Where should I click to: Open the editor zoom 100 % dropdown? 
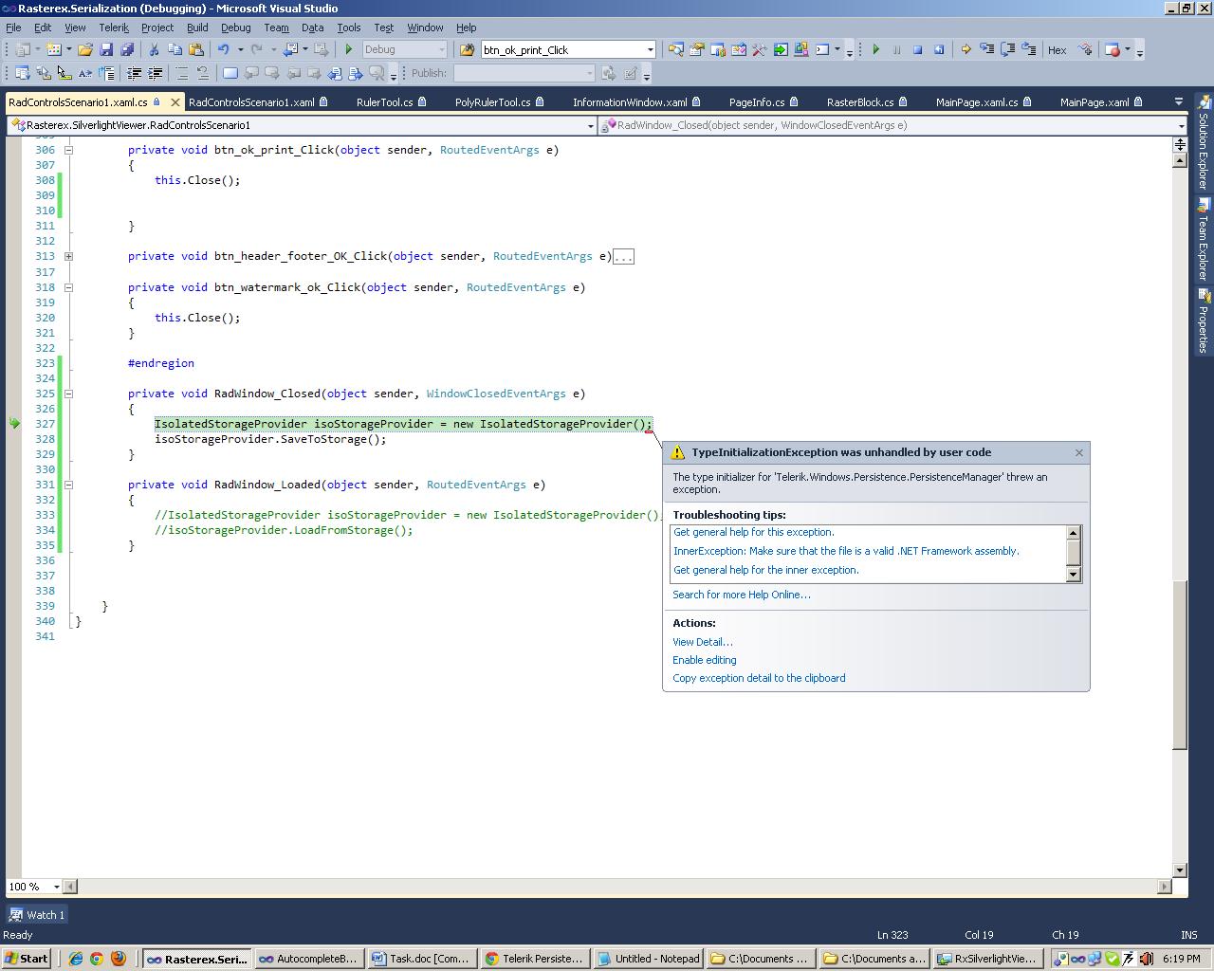click(56, 887)
